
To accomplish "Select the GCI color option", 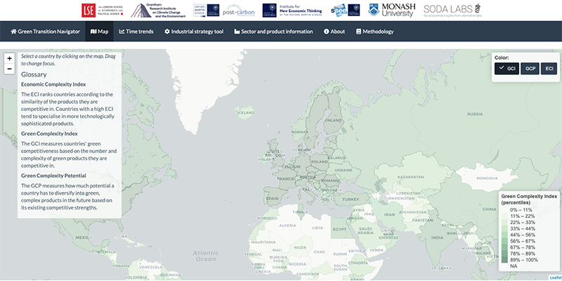I will pyautogui.click(x=506, y=68).
